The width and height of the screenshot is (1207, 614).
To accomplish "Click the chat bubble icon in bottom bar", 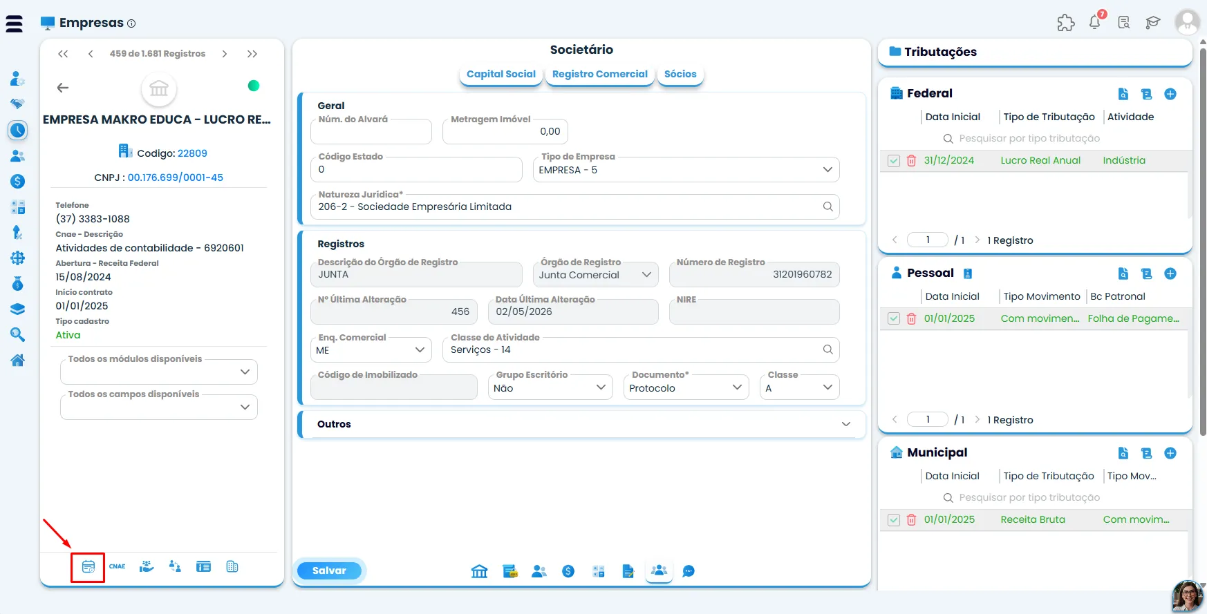I will pos(689,571).
